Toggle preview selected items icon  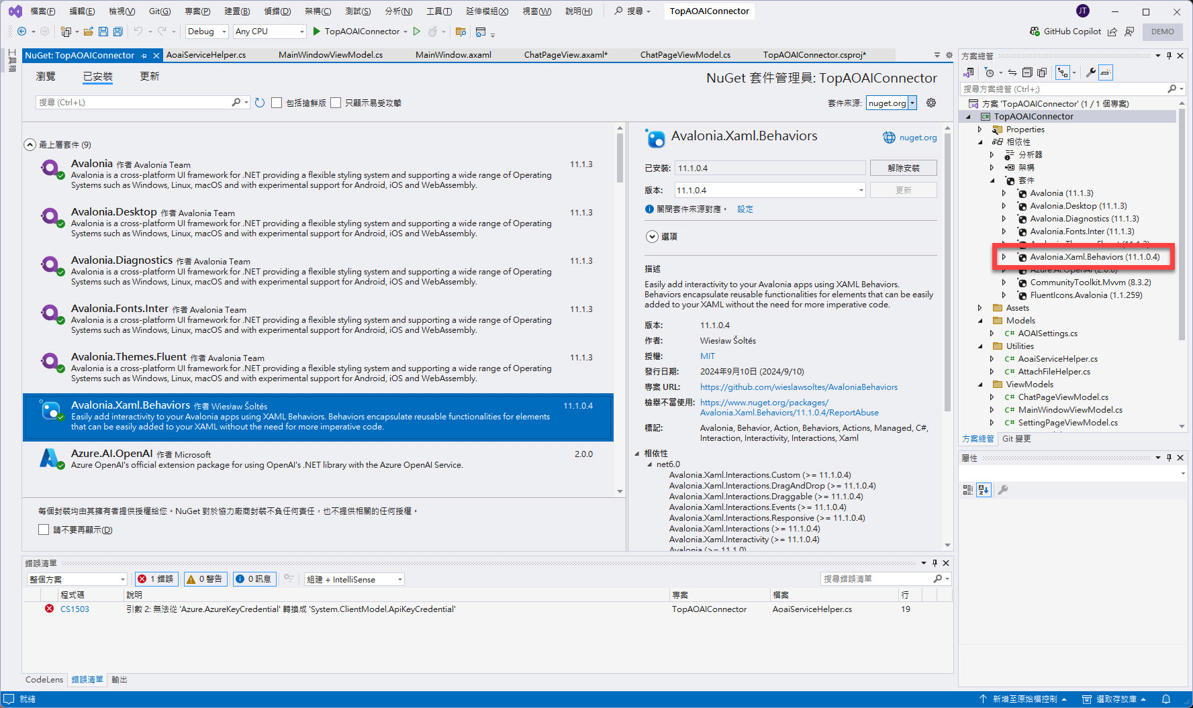click(1106, 72)
